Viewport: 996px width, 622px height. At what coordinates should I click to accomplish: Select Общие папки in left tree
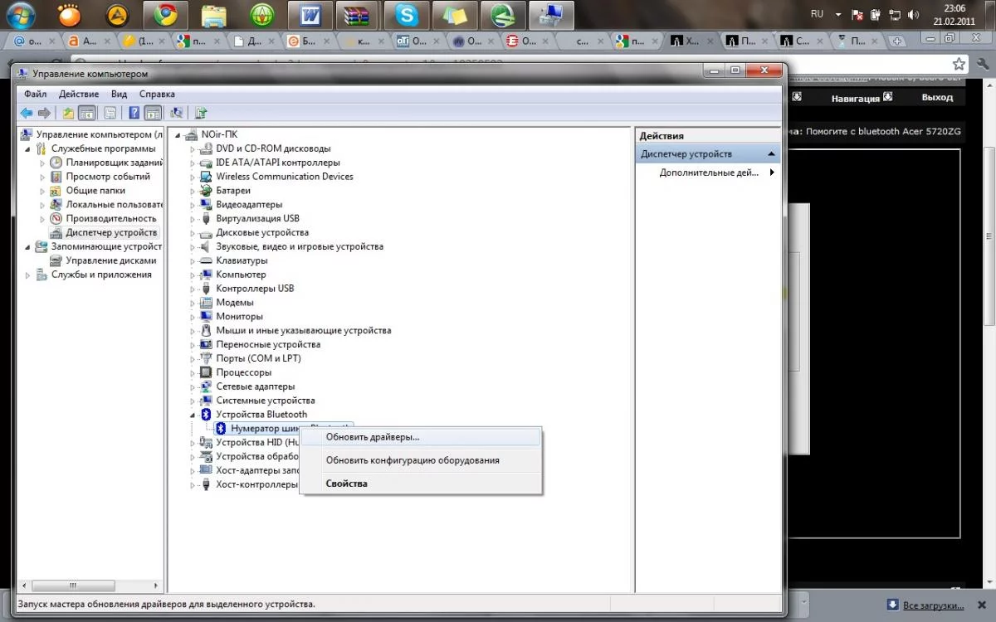[x=95, y=191]
